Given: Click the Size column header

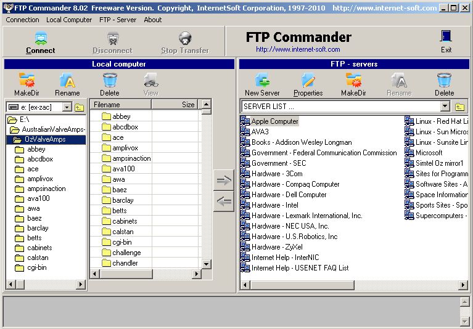Looking at the screenshot, I should click(x=175, y=105).
